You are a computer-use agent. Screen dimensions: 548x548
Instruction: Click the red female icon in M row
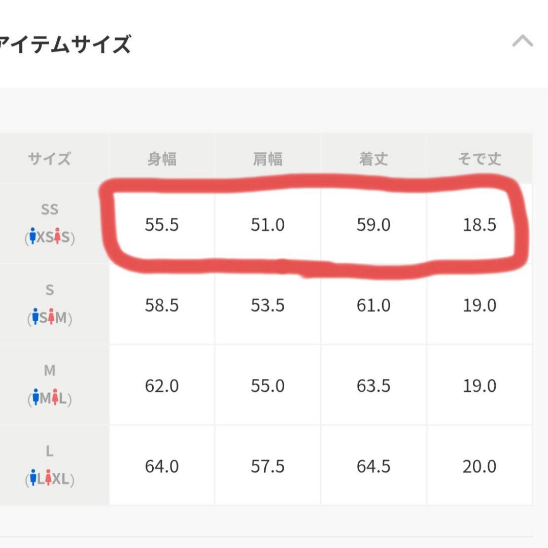click(54, 397)
